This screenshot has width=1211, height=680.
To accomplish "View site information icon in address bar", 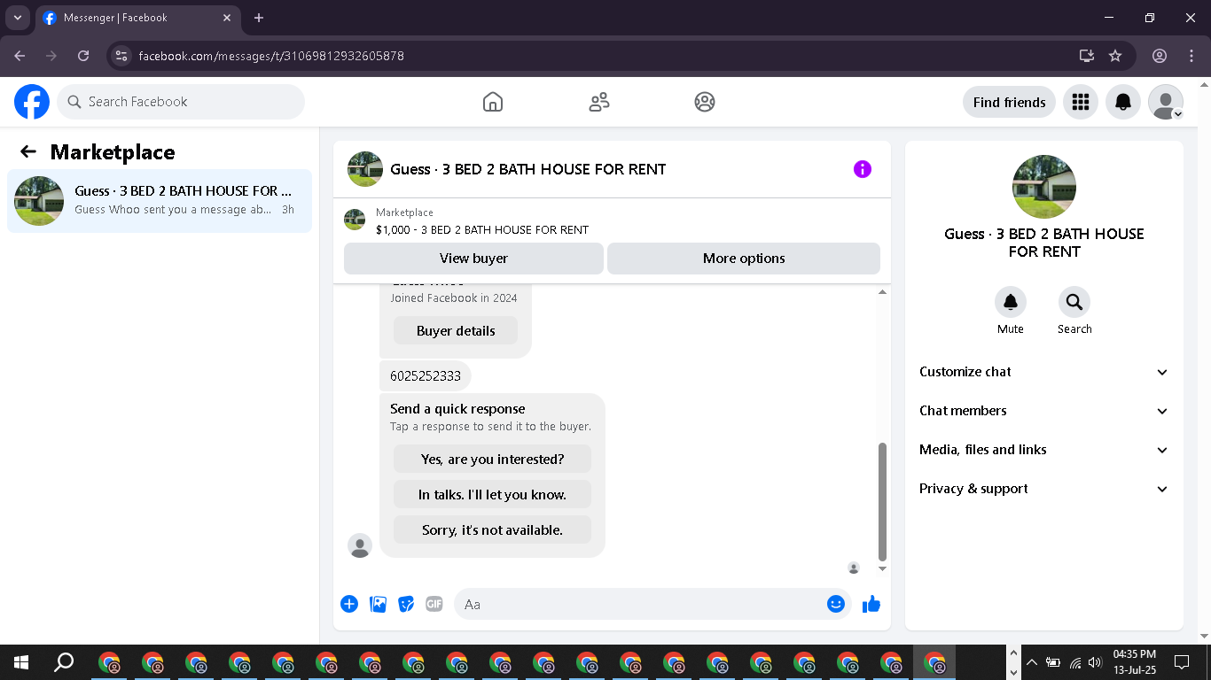I will click(x=122, y=56).
